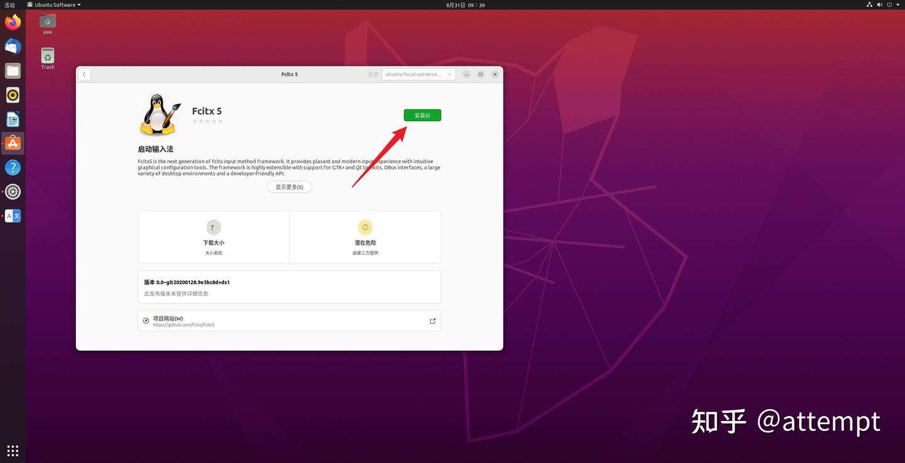This screenshot has width=905, height=463.
Task: Click the 下载大小 question mark icon
Action: [213, 227]
